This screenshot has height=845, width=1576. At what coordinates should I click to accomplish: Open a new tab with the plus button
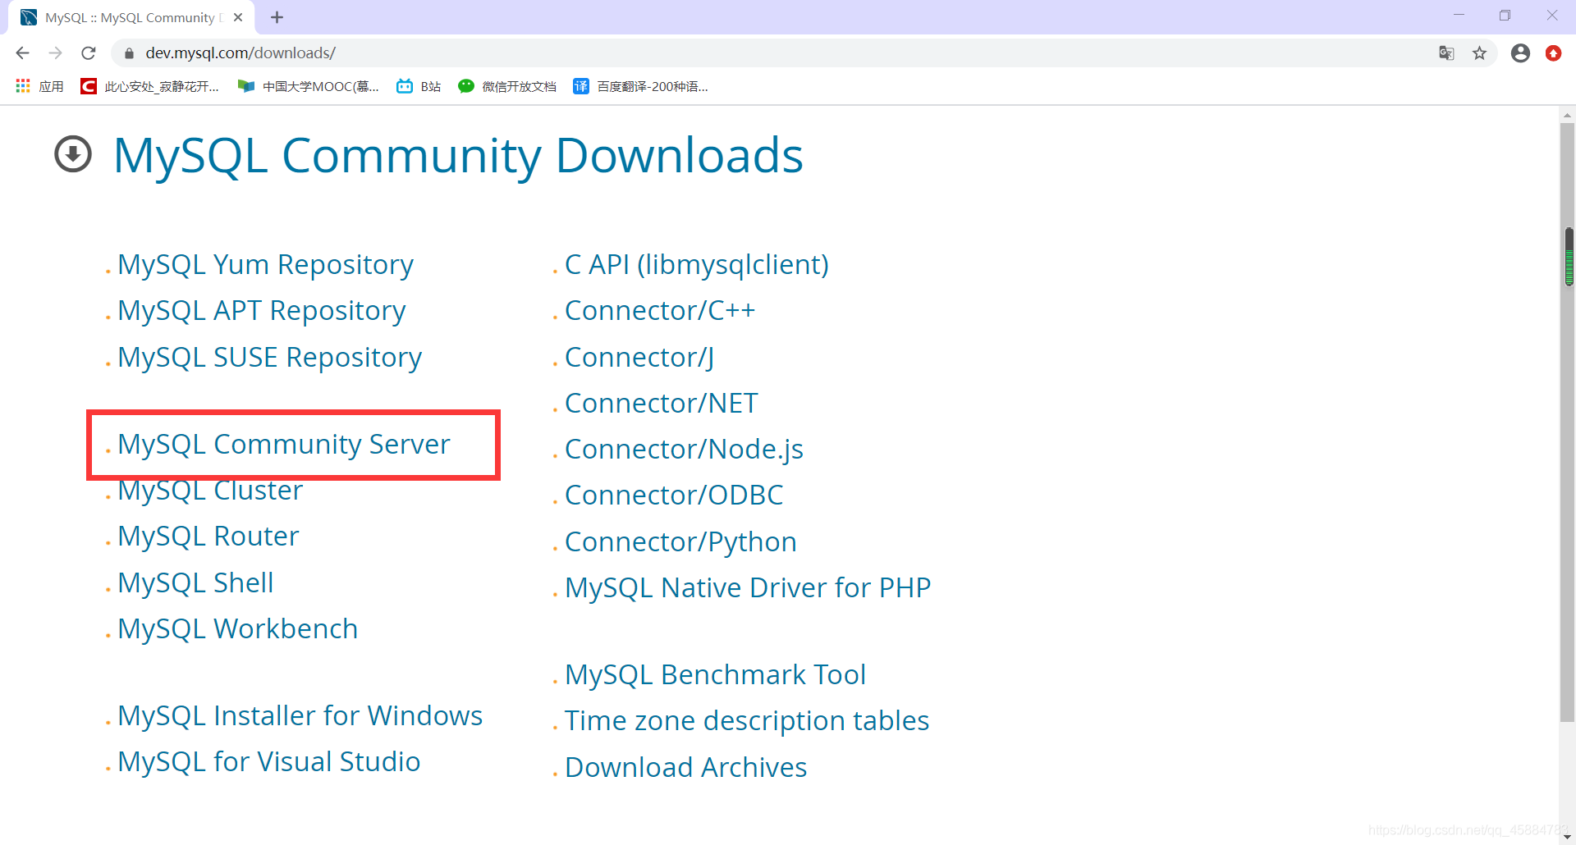(x=277, y=17)
